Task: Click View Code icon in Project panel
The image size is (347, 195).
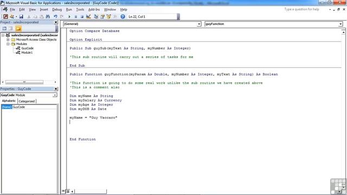Action: 4,29
